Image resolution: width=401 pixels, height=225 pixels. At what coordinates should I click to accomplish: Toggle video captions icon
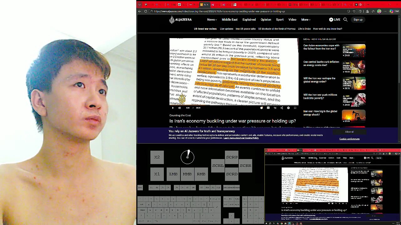(268, 108)
